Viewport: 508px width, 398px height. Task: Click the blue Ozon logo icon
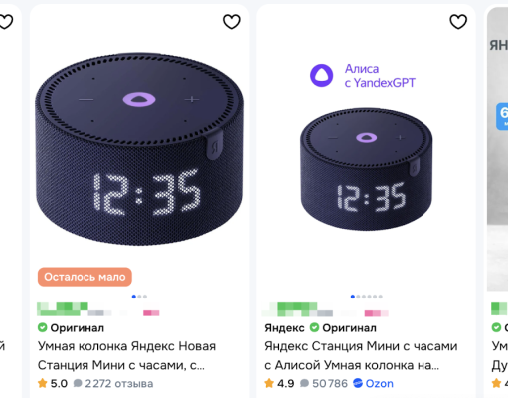(x=358, y=383)
